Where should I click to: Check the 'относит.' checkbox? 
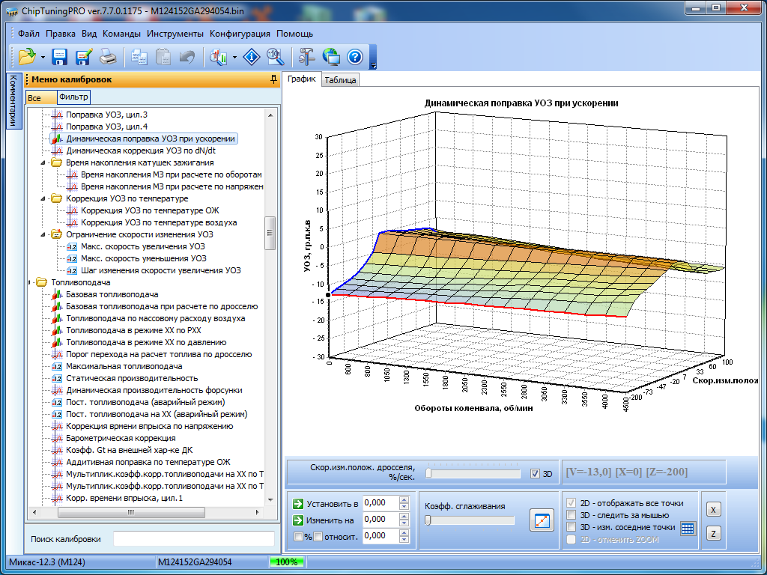tap(318, 536)
